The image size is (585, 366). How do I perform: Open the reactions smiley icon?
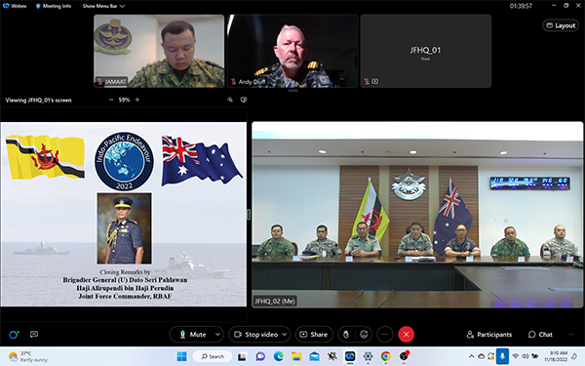pyautogui.click(x=364, y=334)
